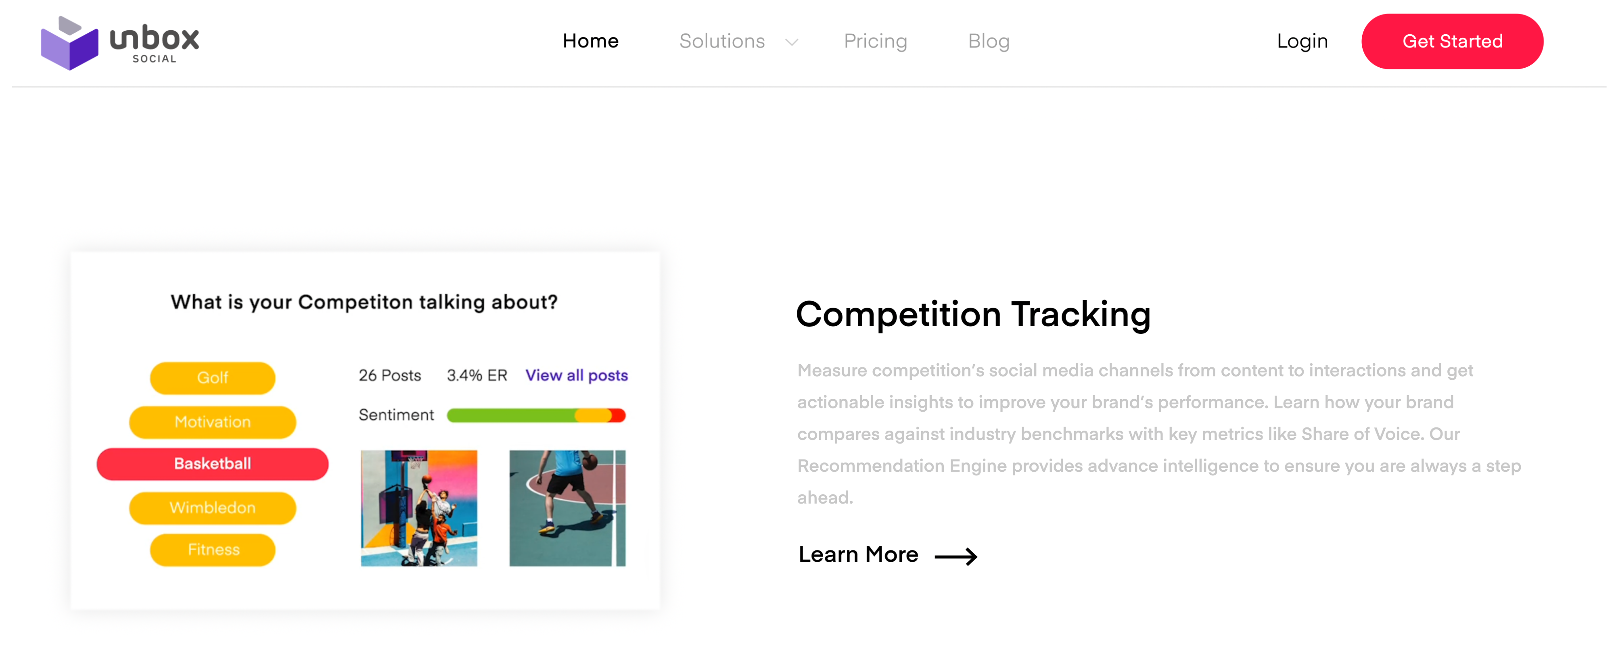Switch to the Home navigation item
Image resolution: width=1614 pixels, height=652 pixels.
[590, 42]
